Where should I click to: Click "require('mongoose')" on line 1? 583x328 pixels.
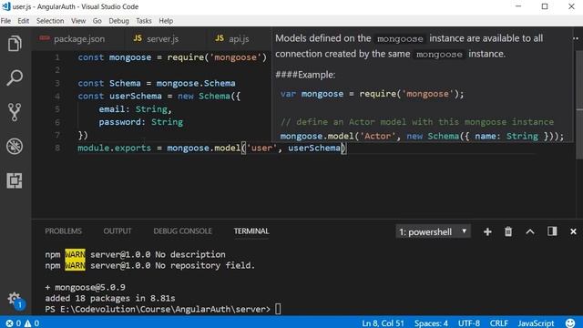point(217,57)
